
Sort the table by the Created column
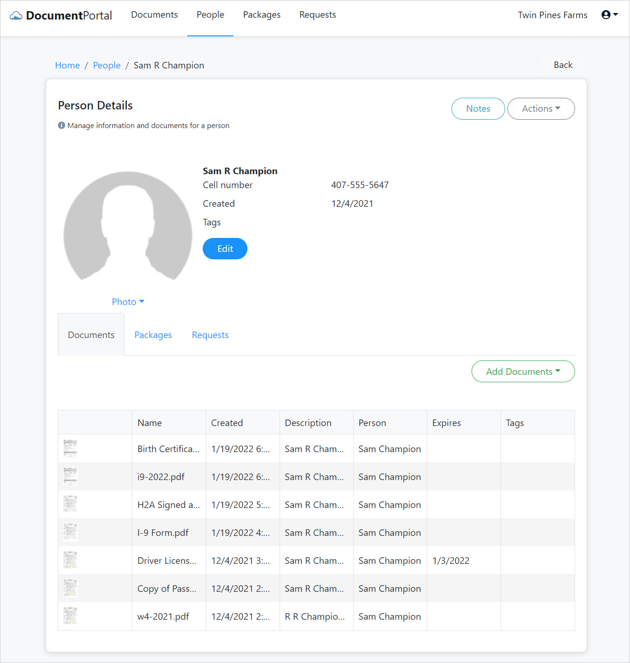pos(227,422)
